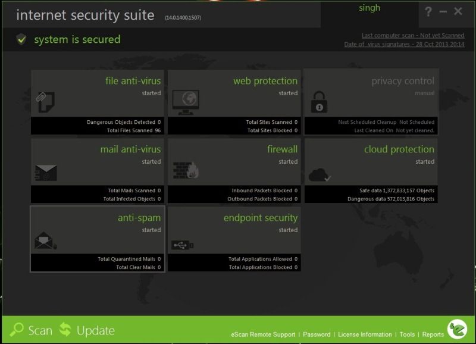Open the Password link

tap(317, 334)
